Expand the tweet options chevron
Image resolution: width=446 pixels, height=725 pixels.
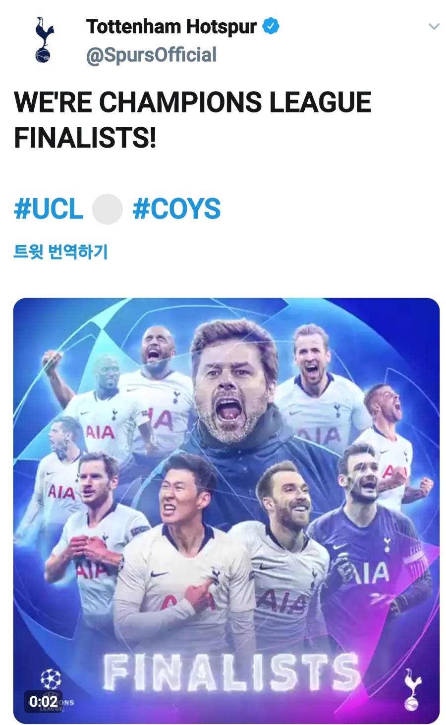click(x=434, y=26)
